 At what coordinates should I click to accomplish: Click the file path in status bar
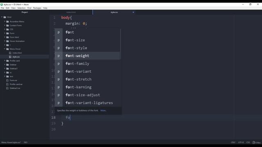tap(11, 143)
